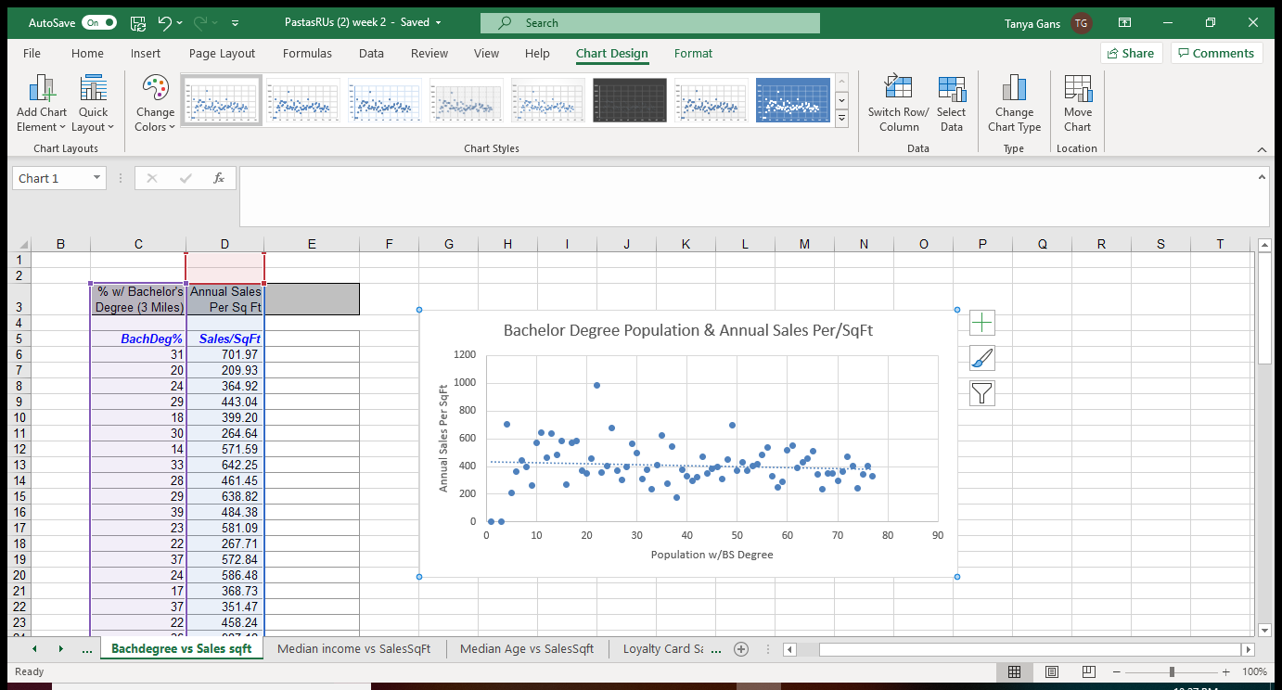This screenshot has height=690, width=1282.
Task: Toggle the AutoSave switch
Action: [x=98, y=22]
